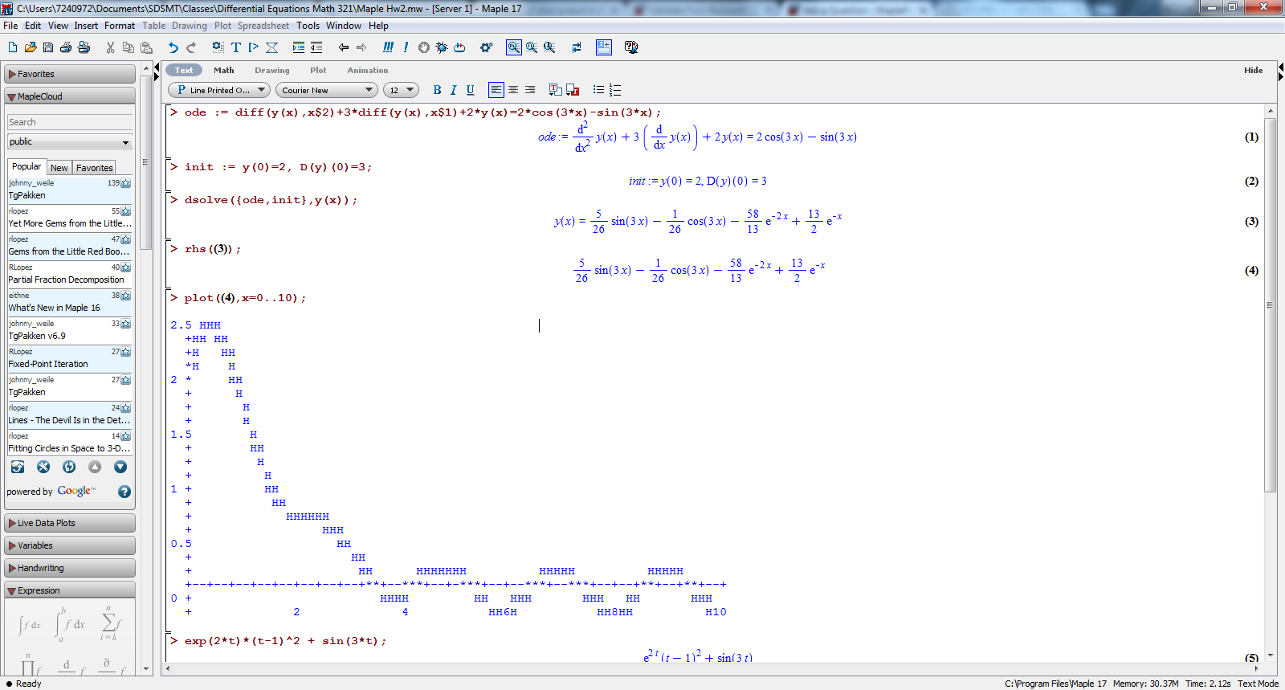This screenshot has width=1285, height=690.
Task: Open Fixed-Point Iteration cloud entry
Action: pyautogui.click(x=70, y=358)
